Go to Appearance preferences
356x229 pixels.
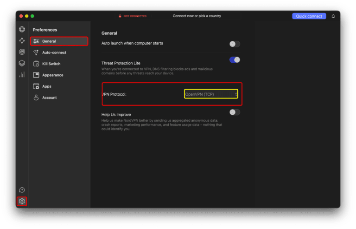coord(53,75)
